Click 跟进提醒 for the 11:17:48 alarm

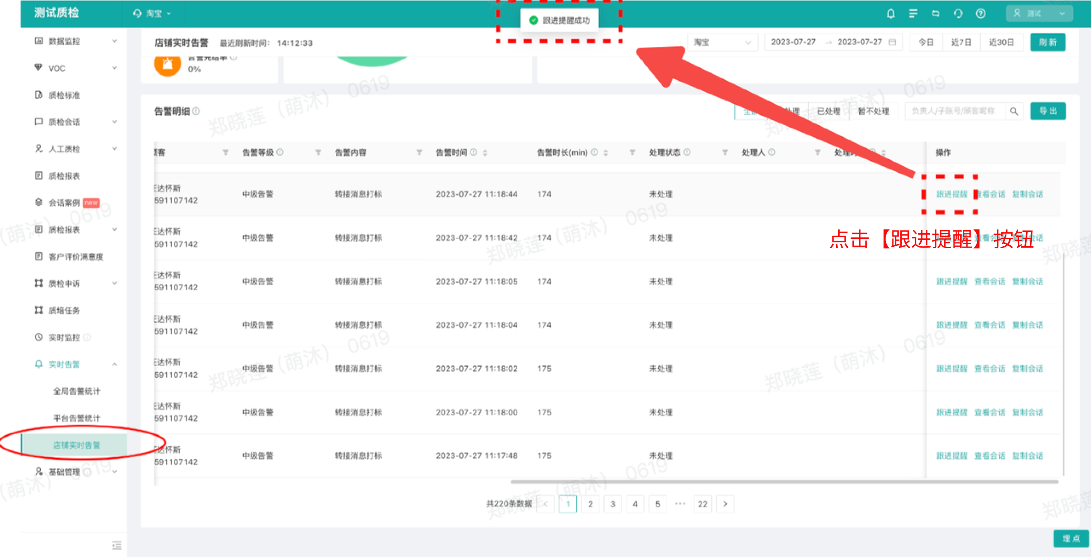(x=951, y=456)
